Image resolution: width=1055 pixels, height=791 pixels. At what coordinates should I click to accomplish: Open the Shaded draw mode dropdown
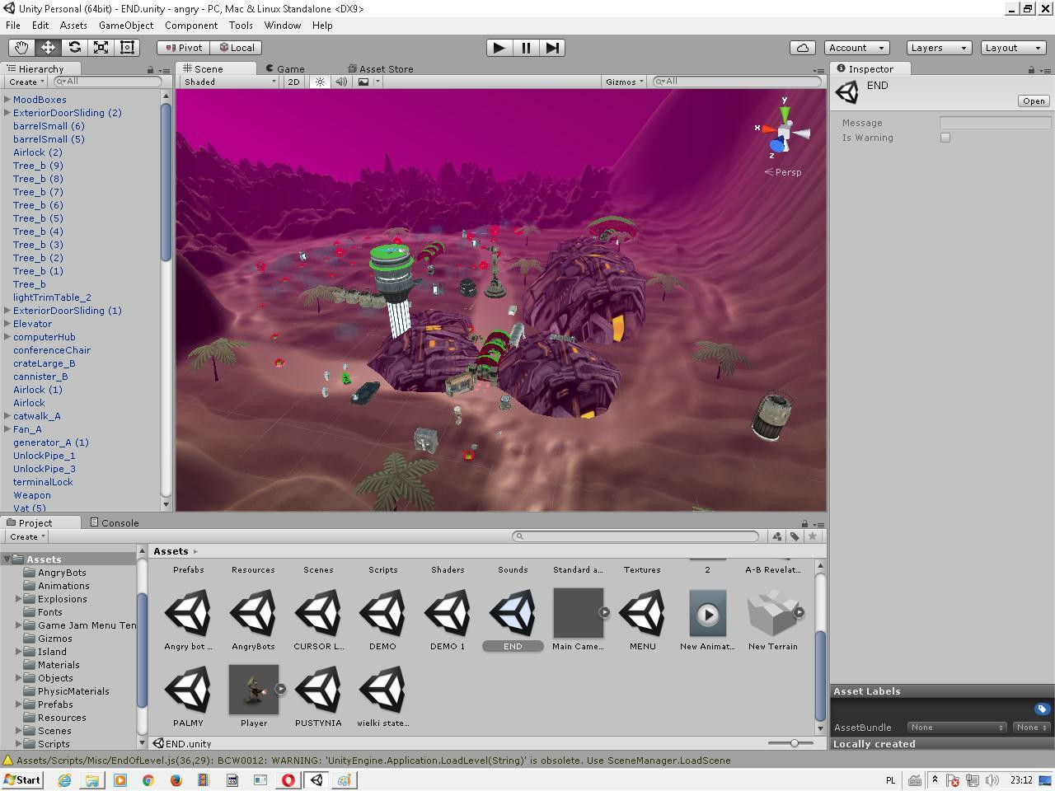(230, 82)
